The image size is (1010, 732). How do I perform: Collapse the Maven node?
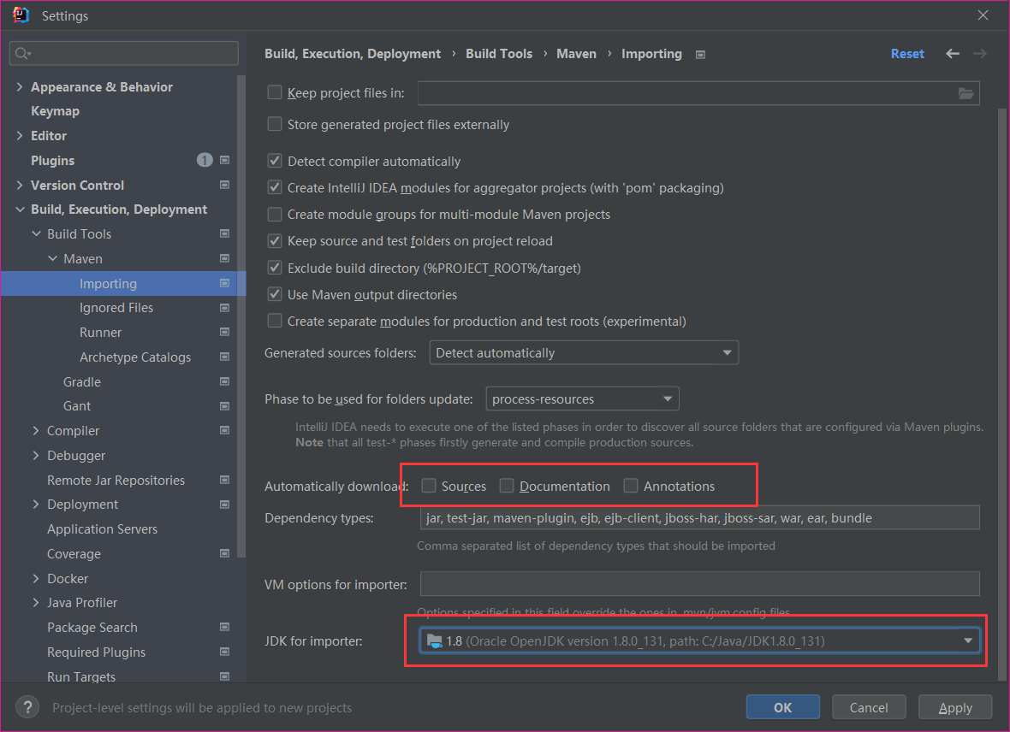coord(53,259)
